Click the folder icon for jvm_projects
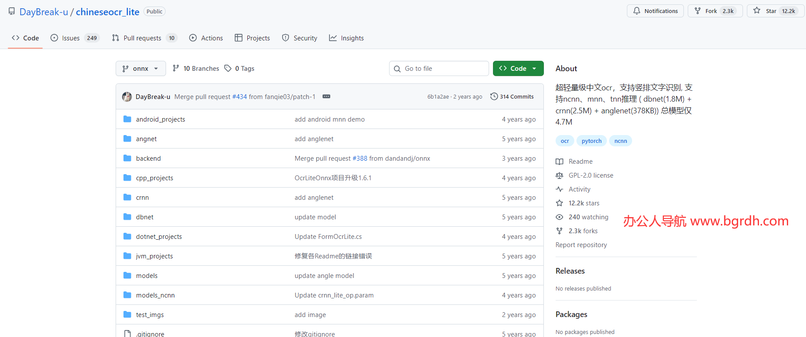 point(127,256)
